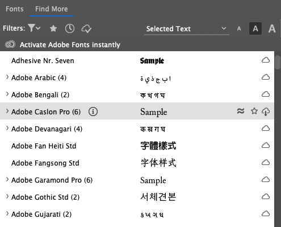
Task: Activate Adobe Arabic via cloud icon
Action: (266, 77)
